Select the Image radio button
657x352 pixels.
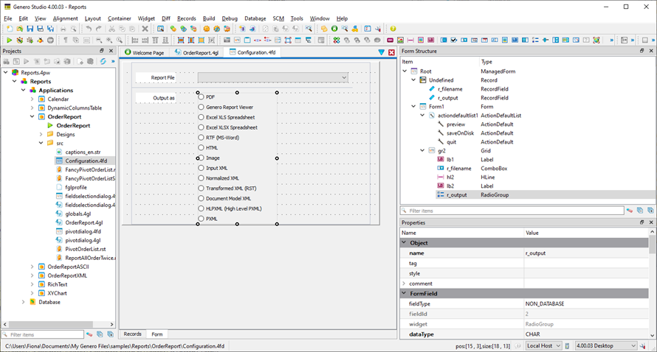(x=201, y=158)
